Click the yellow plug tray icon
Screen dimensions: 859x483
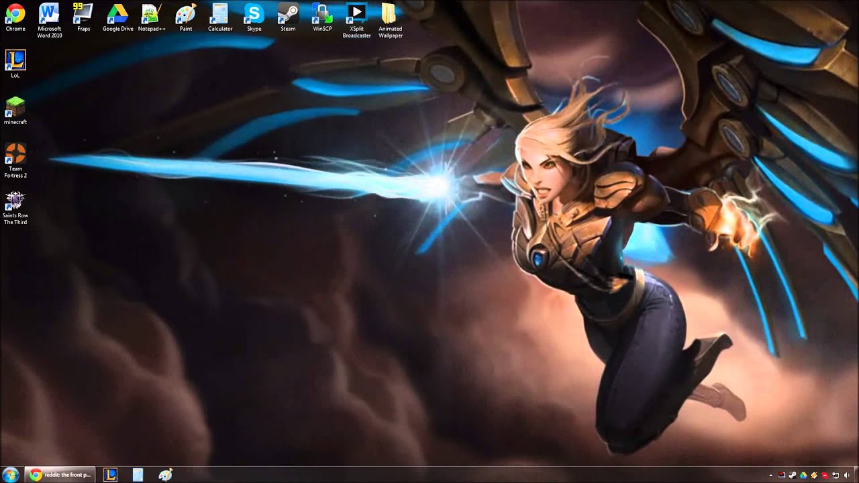coord(814,476)
